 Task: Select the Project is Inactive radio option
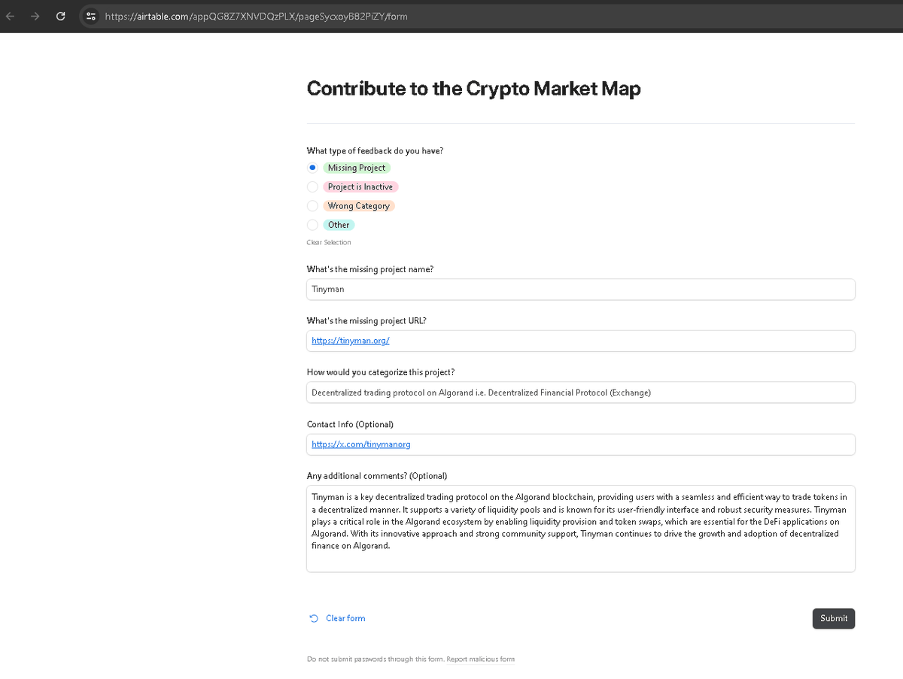(x=312, y=186)
